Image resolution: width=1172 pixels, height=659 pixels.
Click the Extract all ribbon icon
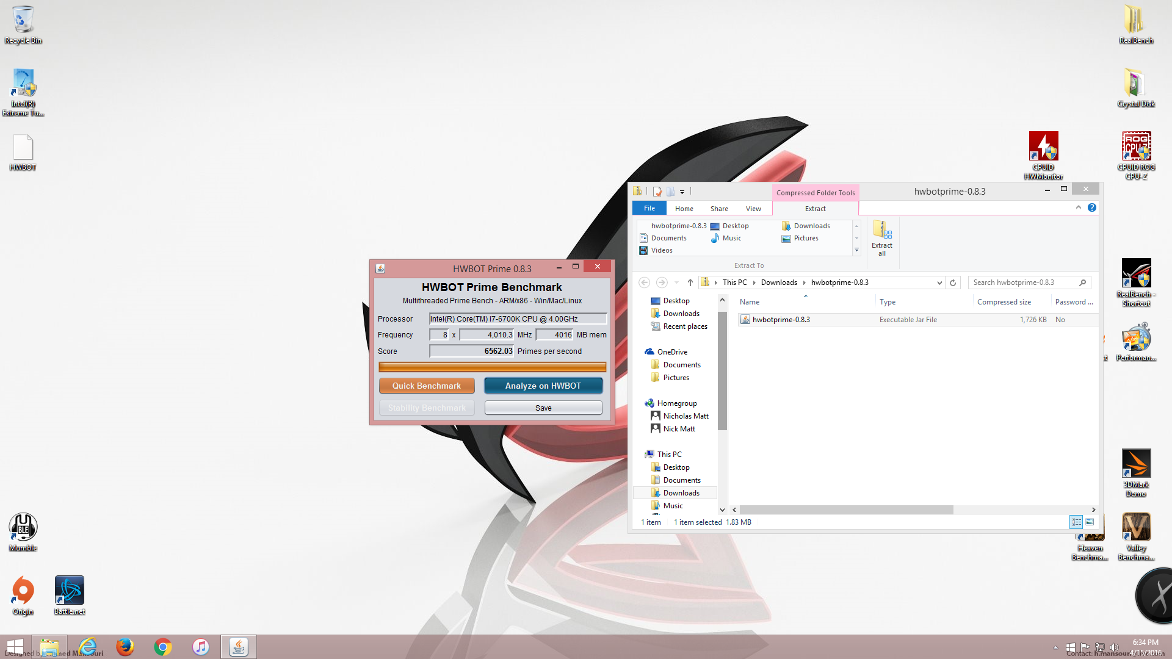[x=881, y=238]
